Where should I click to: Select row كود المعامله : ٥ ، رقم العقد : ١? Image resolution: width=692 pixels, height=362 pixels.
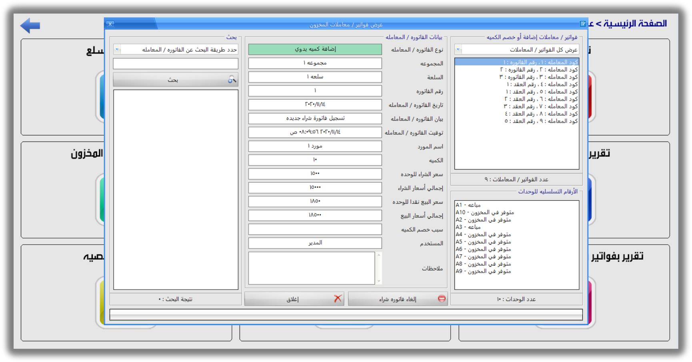[517, 92]
